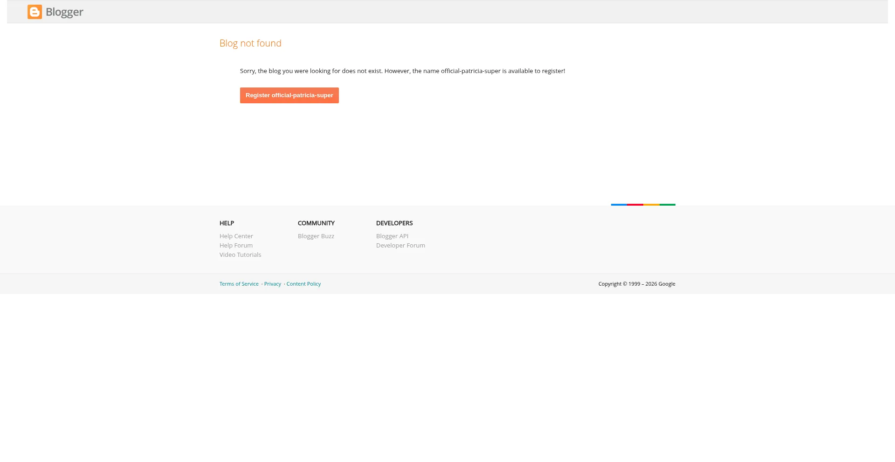The height and width of the screenshot is (462, 895).
Task: Go to the Help Forum link
Action: click(236, 246)
